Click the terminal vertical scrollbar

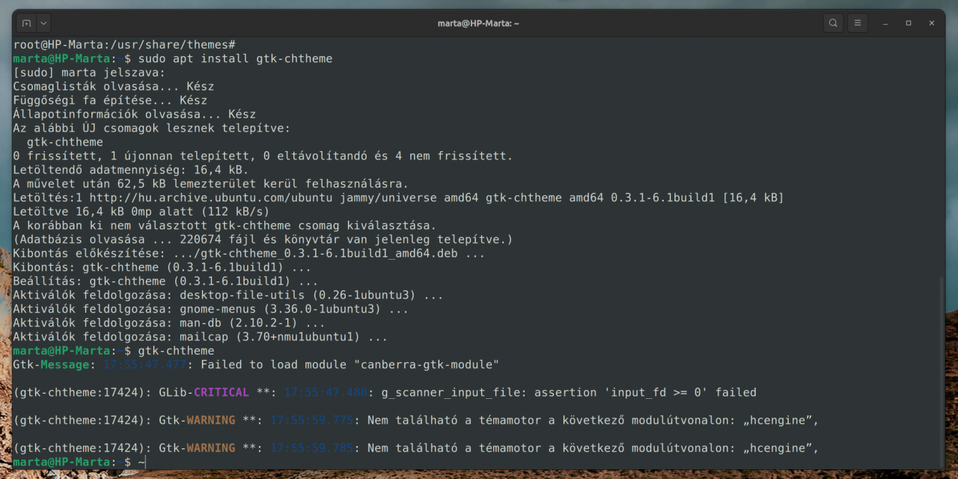click(x=942, y=370)
